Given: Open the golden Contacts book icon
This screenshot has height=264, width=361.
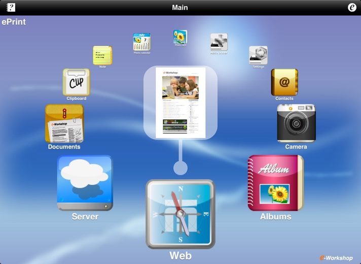Looking at the screenshot, I should 284,82.
